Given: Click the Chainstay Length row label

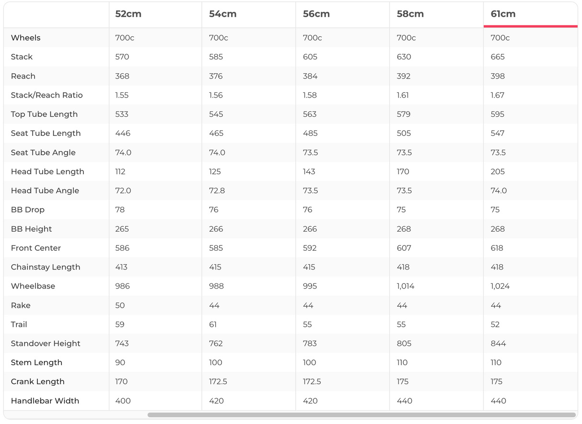Looking at the screenshot, I should click(46, 267).
